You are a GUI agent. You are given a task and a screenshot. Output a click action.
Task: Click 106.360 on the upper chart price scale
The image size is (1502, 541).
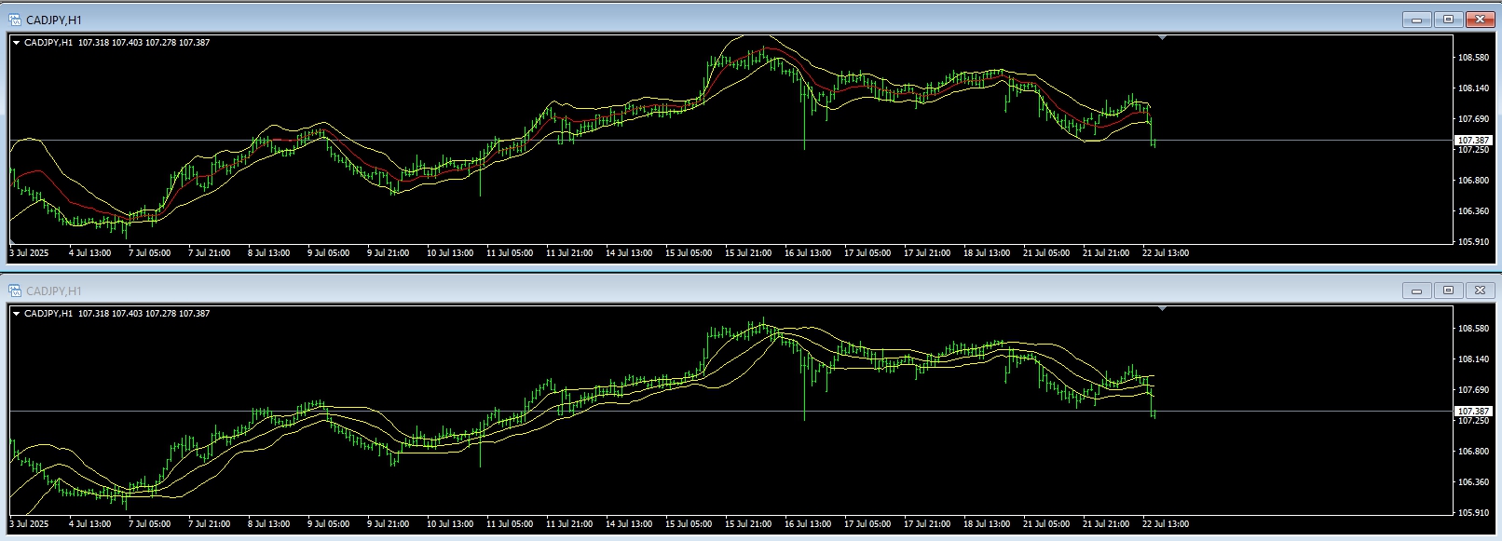(x=1472, y=211)
